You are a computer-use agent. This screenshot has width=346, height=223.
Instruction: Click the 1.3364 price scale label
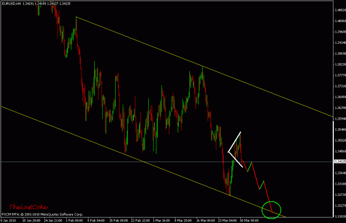[x=340, y=173]
